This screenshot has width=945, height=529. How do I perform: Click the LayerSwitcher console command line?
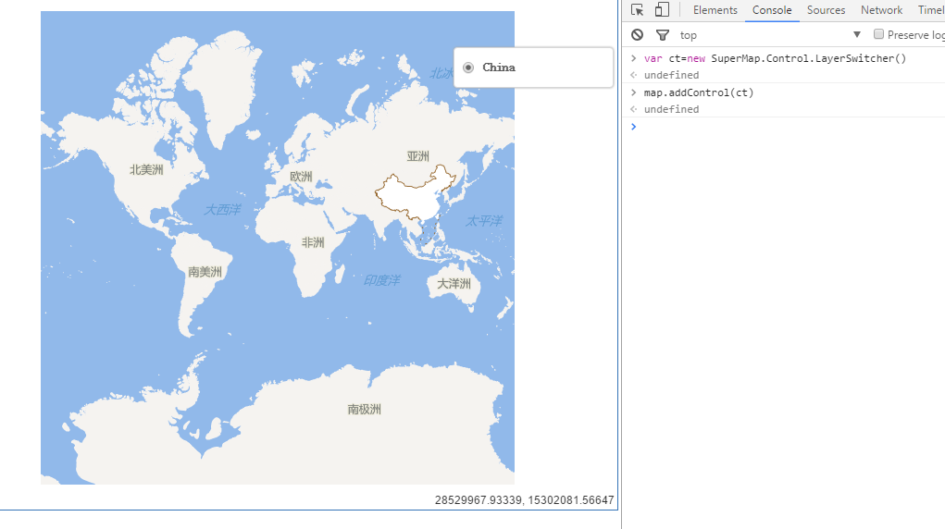point(775,59)
